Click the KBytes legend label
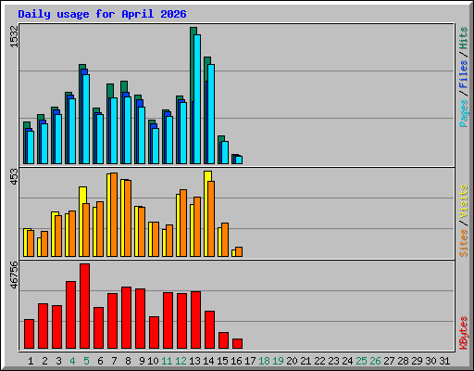 (463, 333)
